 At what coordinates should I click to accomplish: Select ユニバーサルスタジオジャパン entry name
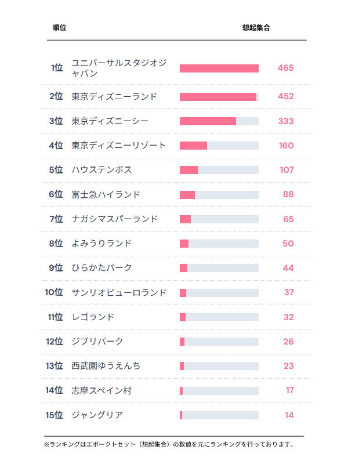tap(118, 68)
